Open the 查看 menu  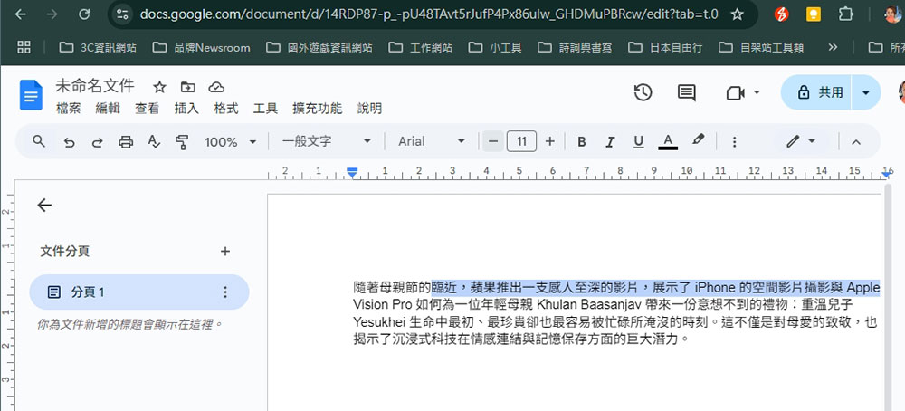(147, 109)
